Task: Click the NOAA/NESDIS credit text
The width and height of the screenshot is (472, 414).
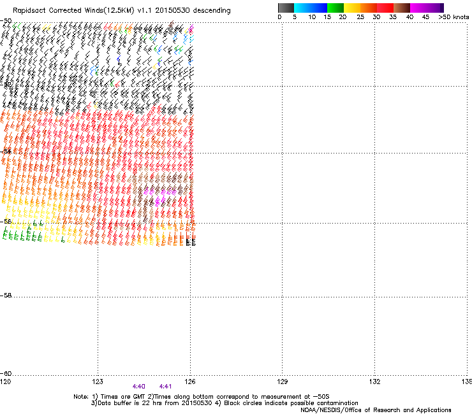Action: click(x=376, y=410)
